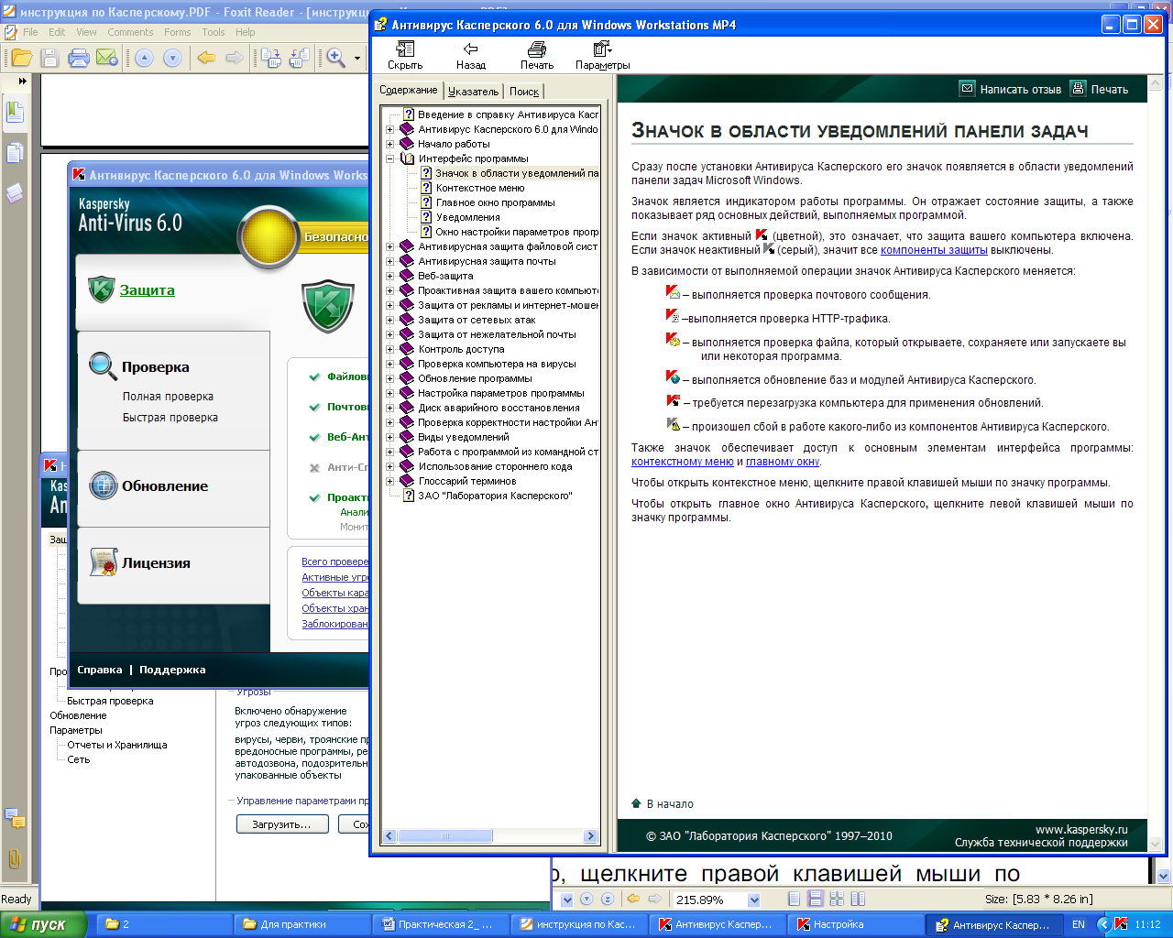Click the Защита shield icon in Kaspersky

coord(101,289)
